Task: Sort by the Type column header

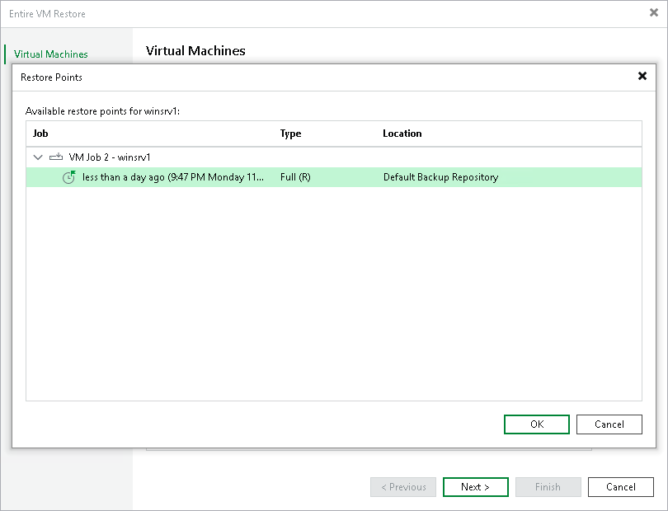Action: point(290,134)
